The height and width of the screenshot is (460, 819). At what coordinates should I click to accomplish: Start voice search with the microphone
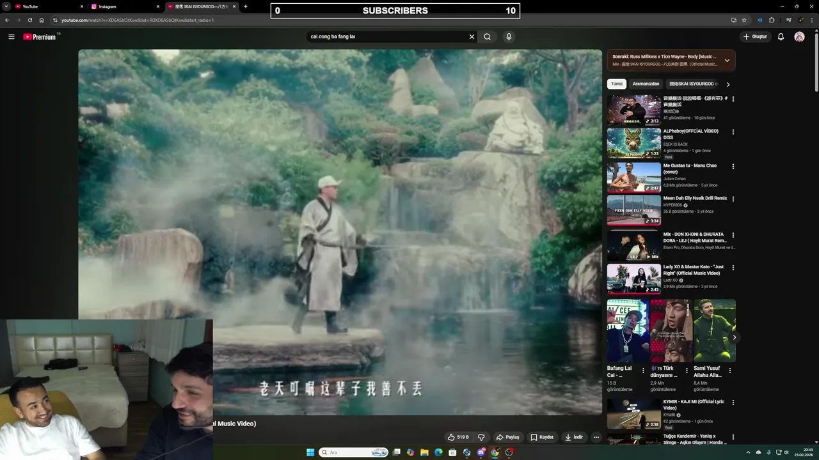pyautogui.click(x=509, y=36)
